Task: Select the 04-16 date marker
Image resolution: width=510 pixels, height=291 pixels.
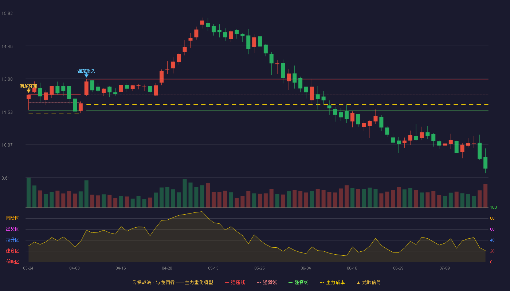Action: 121,268
